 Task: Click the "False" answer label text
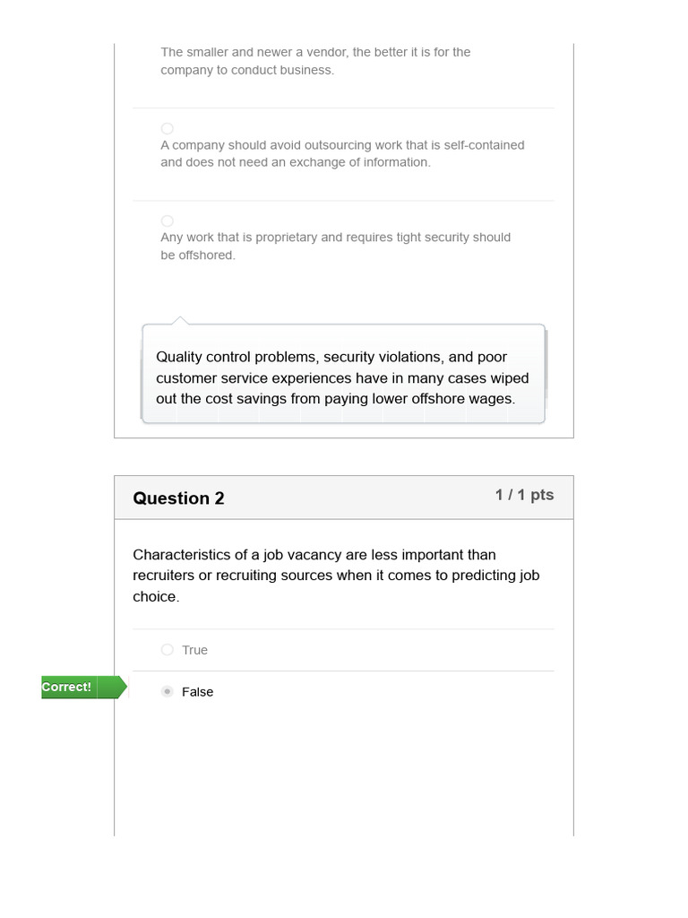tap(197, 692)
